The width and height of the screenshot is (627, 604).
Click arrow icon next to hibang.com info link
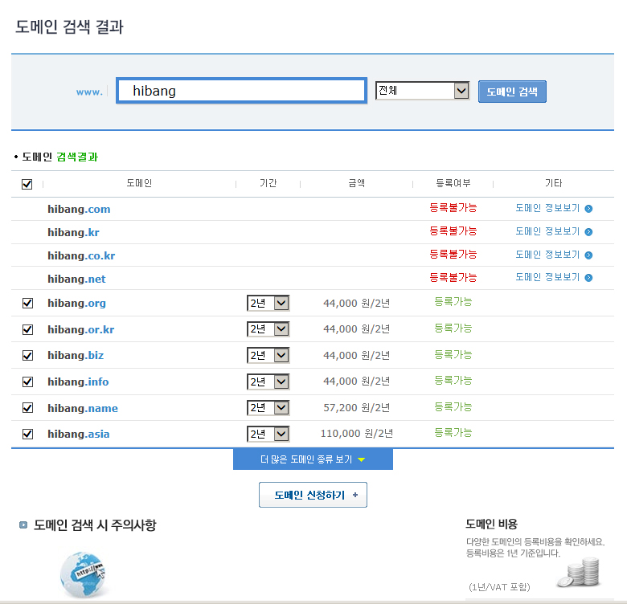click(x=588, y=209)
